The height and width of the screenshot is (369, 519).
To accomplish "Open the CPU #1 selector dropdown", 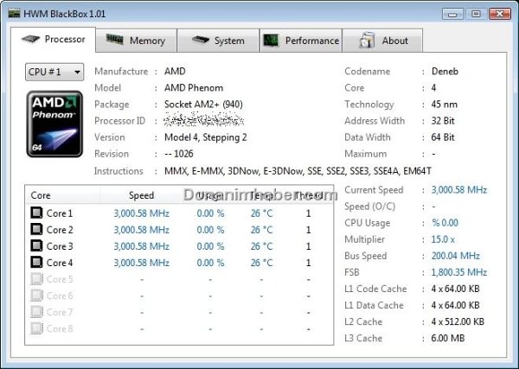I will click(x=54, y=72).
